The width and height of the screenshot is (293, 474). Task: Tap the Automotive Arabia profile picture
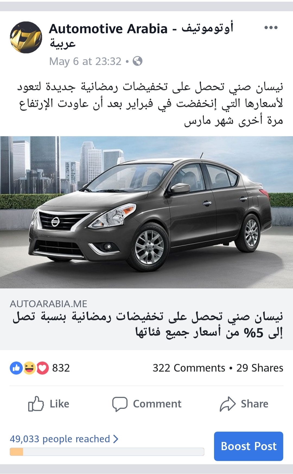(x=26, y=37)
